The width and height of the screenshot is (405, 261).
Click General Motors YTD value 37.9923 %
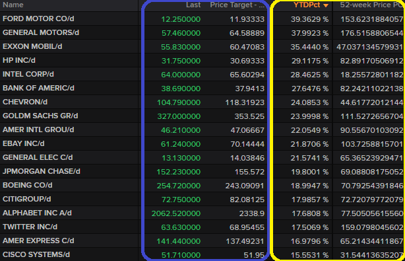pos(310,33)
